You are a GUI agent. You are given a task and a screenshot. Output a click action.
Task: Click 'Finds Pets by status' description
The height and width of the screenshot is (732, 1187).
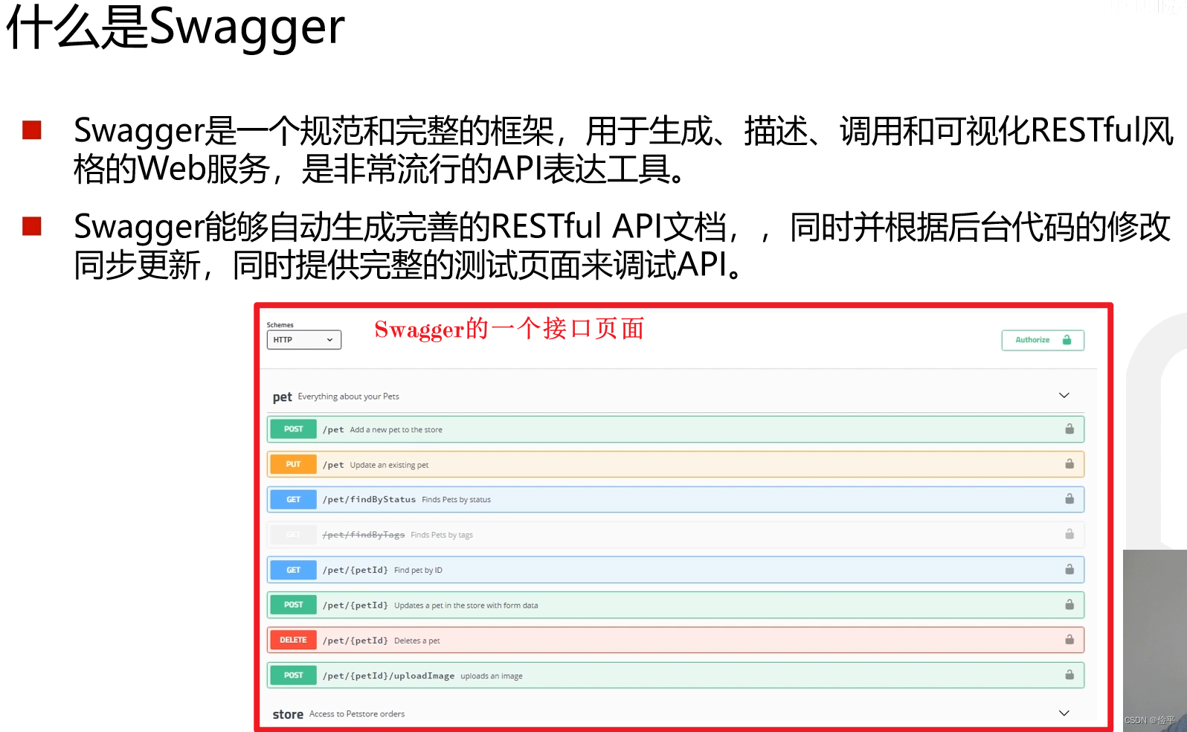[456, 500]
